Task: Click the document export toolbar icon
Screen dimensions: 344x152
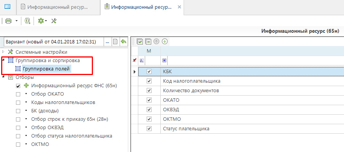Action: click(x=27, y=21)
